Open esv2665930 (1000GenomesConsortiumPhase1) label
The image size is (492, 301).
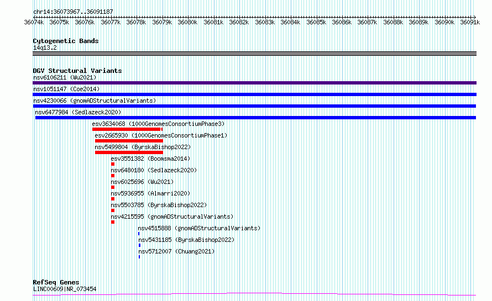161,135
